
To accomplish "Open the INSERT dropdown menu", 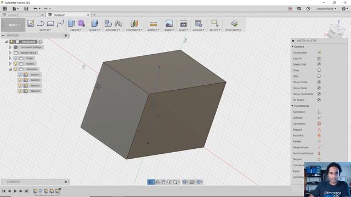I will click(169, 30).
